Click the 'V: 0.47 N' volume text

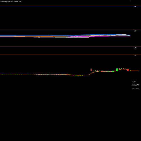(x=136, y=85)
